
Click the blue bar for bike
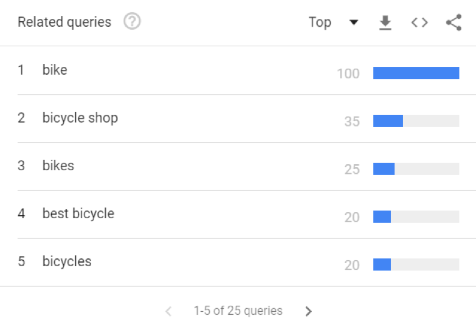416,73
